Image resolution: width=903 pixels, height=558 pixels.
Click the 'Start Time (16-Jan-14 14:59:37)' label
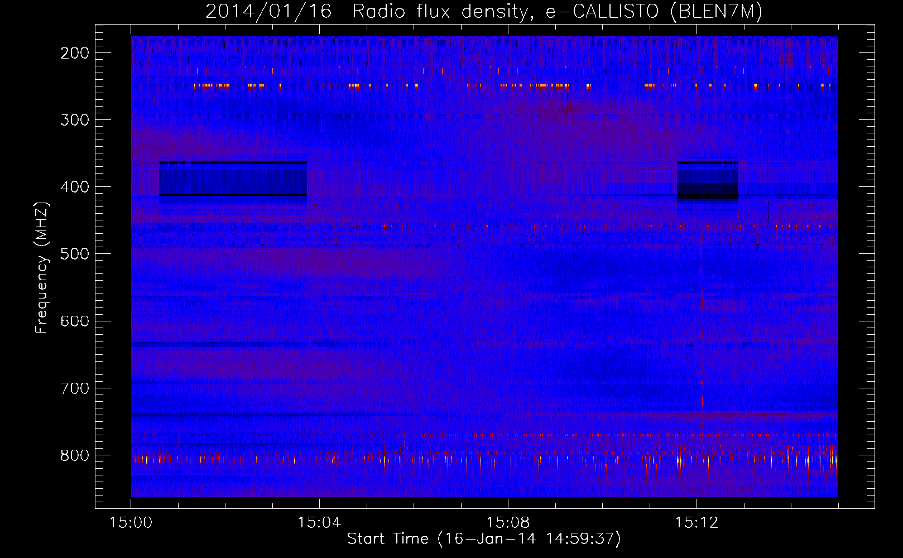tap(484, 539)
